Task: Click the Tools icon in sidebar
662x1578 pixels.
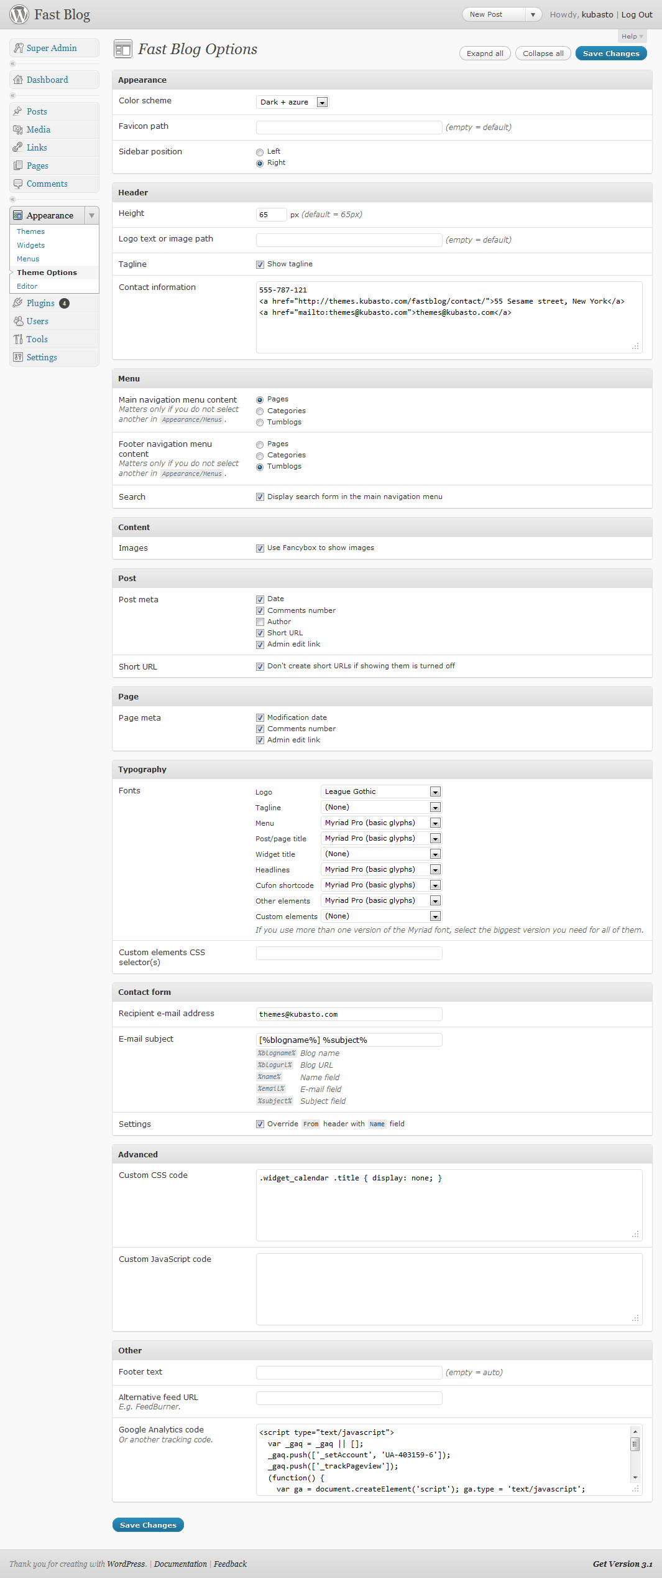Action: (x=18, y=339)
